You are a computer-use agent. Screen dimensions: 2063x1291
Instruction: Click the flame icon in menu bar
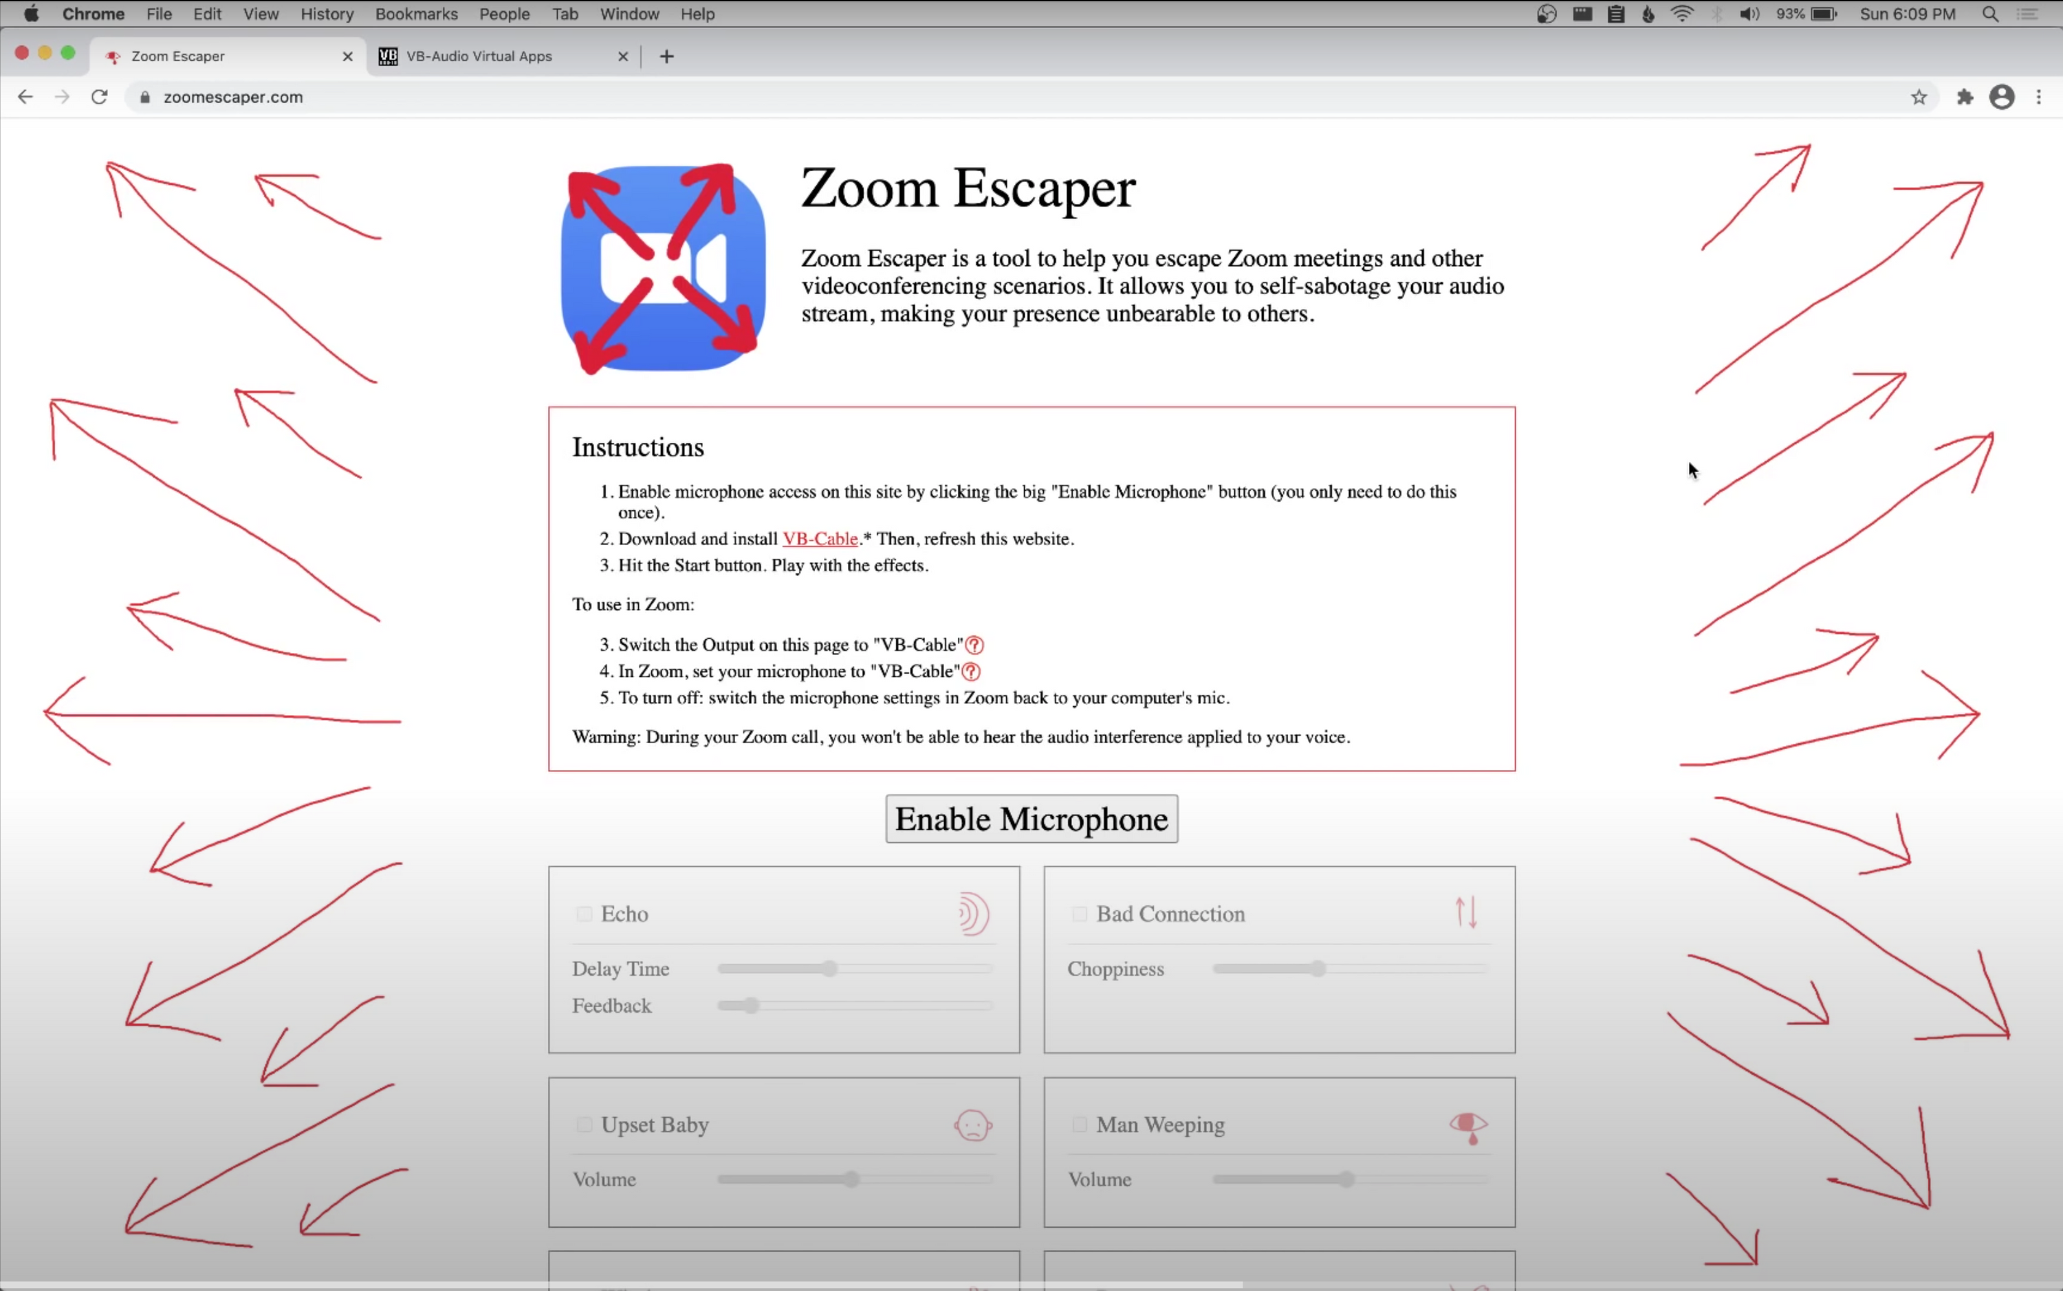(x=1648, y=14)
